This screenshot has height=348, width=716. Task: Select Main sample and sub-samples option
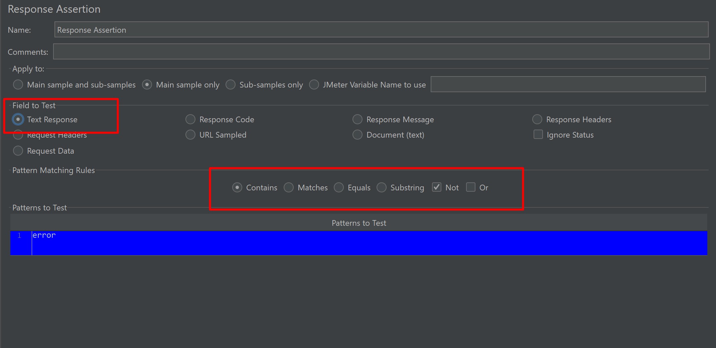(x=18, y=85)
